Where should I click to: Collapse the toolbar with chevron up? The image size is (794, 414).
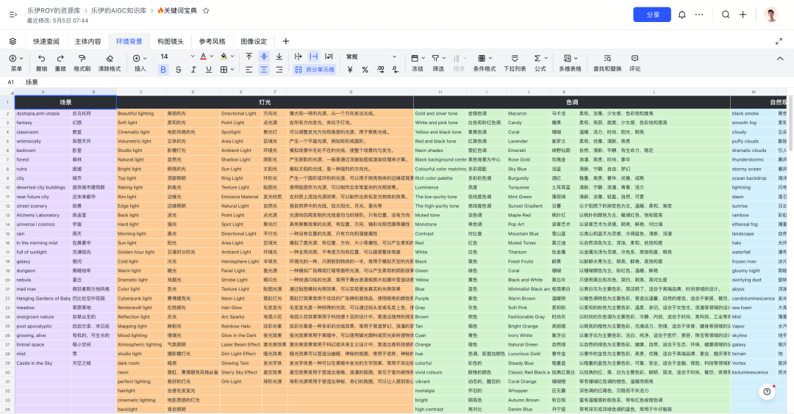[780, 59]
